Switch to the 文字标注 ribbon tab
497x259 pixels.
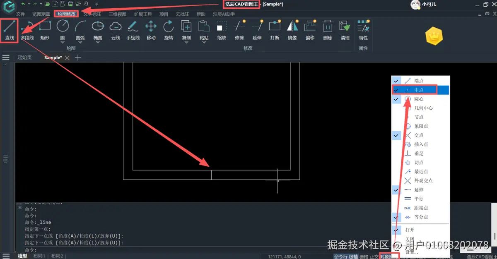click(92, 14)
